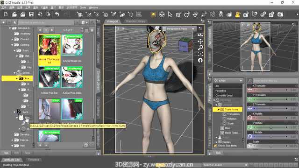
Task: Click the magnifier zoom control in viewport
Action: (x=200, y=48)
